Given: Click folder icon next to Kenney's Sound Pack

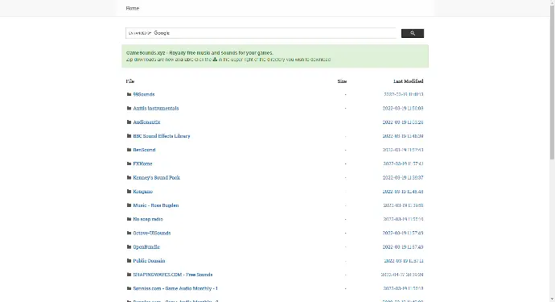Looking at the screenshot, I should click(x=129, y=177).
